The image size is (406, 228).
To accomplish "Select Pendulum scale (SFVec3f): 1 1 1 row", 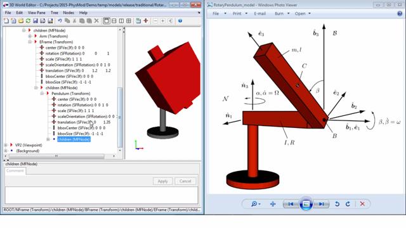I will tap(73, 111).
